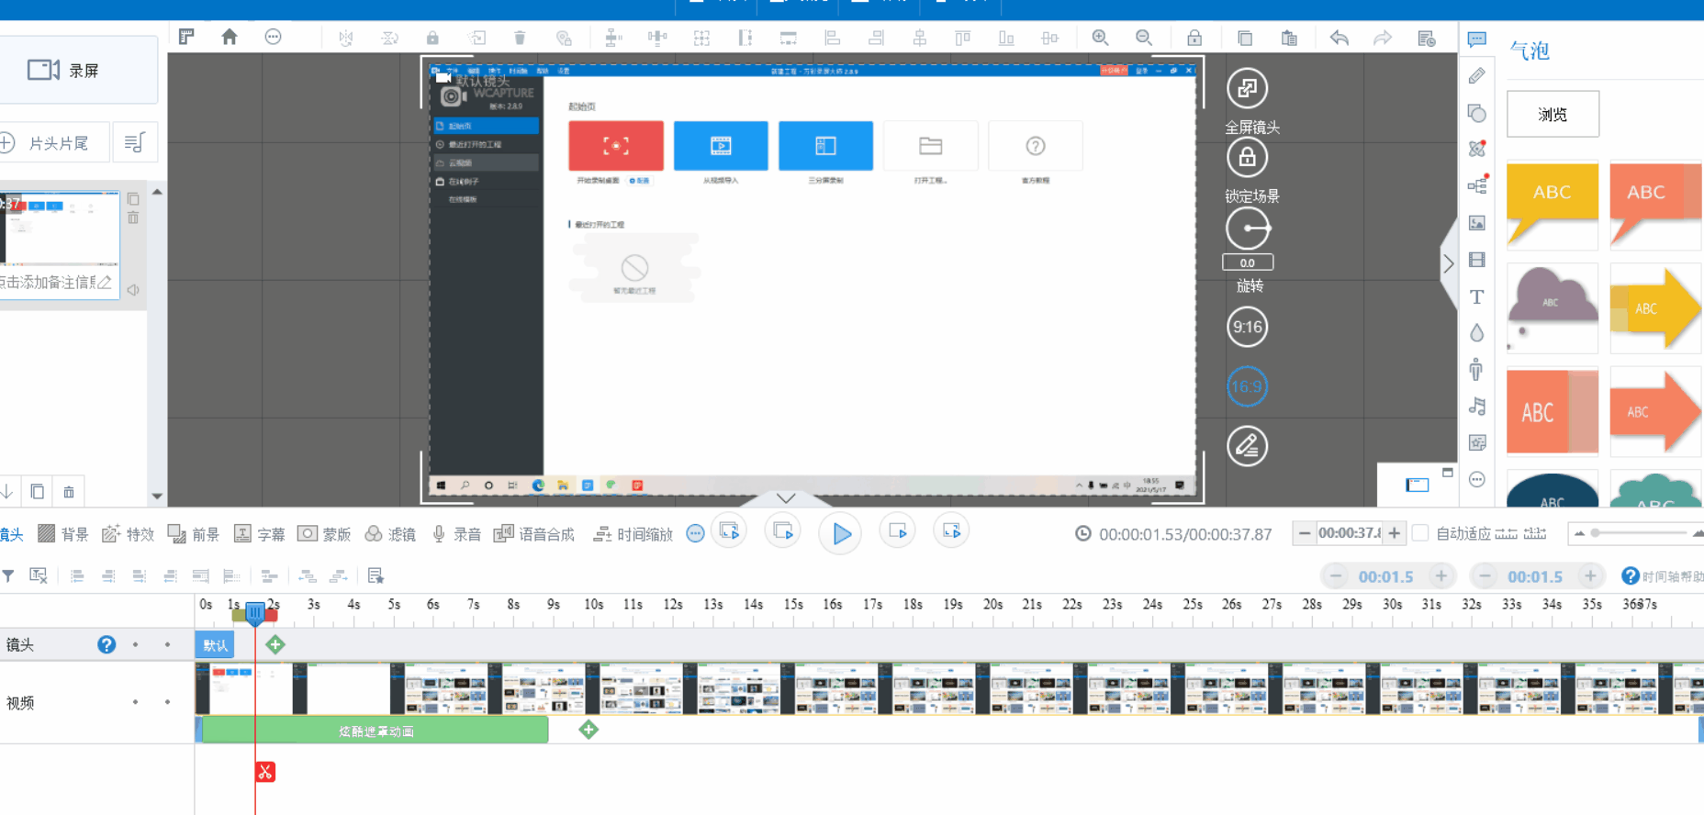The width and height of the screenshot is (1704, 815).
Task: Click the undo arrow icon
Action: point(1340,38)
